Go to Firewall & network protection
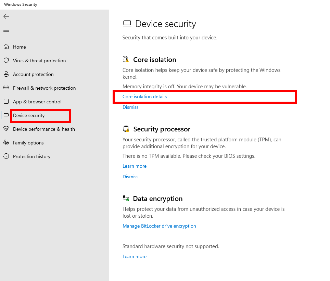Image resolution: width=330 pixels, height=281 pixels. pyautogui.click(x=44, y=88)
